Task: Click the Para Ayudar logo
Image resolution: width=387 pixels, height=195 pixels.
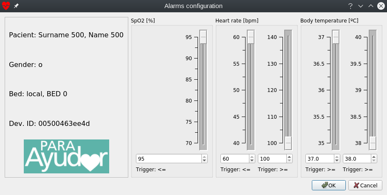Action: [66, 156]
